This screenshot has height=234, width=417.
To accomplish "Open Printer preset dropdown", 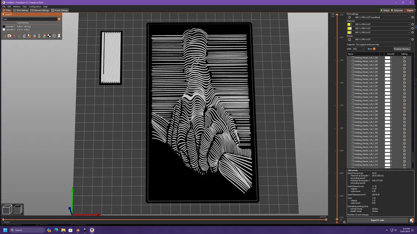I will pyautogui.click(x=379, y=39).
